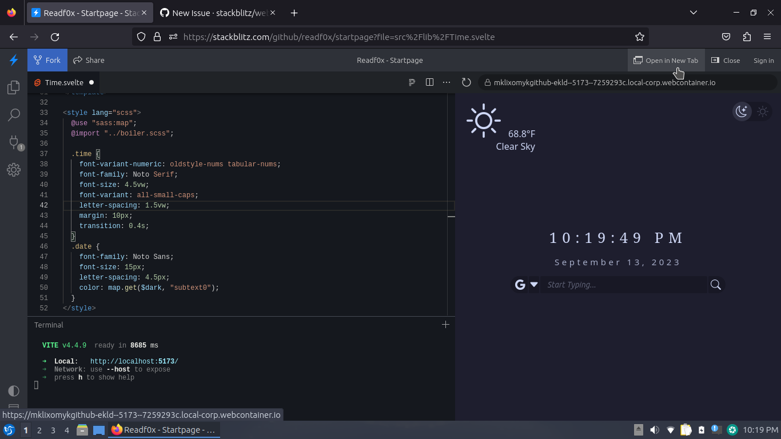Select the Time.svelte editor tab
The height and width of the screenshot is (439, 781).
pyautogui.click(x=64, y=82)
